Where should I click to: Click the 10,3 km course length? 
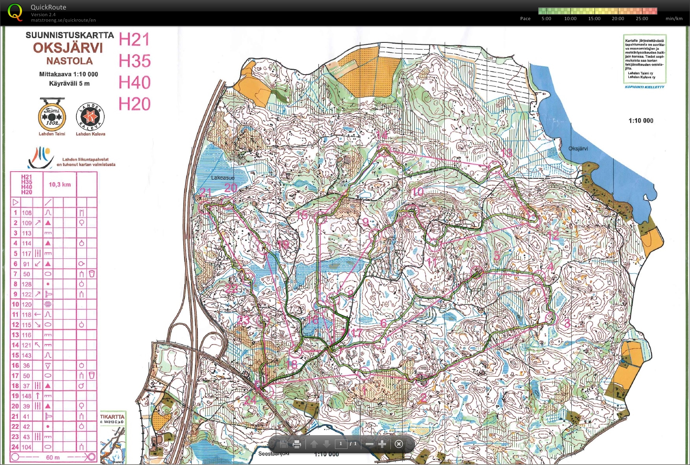60,185
